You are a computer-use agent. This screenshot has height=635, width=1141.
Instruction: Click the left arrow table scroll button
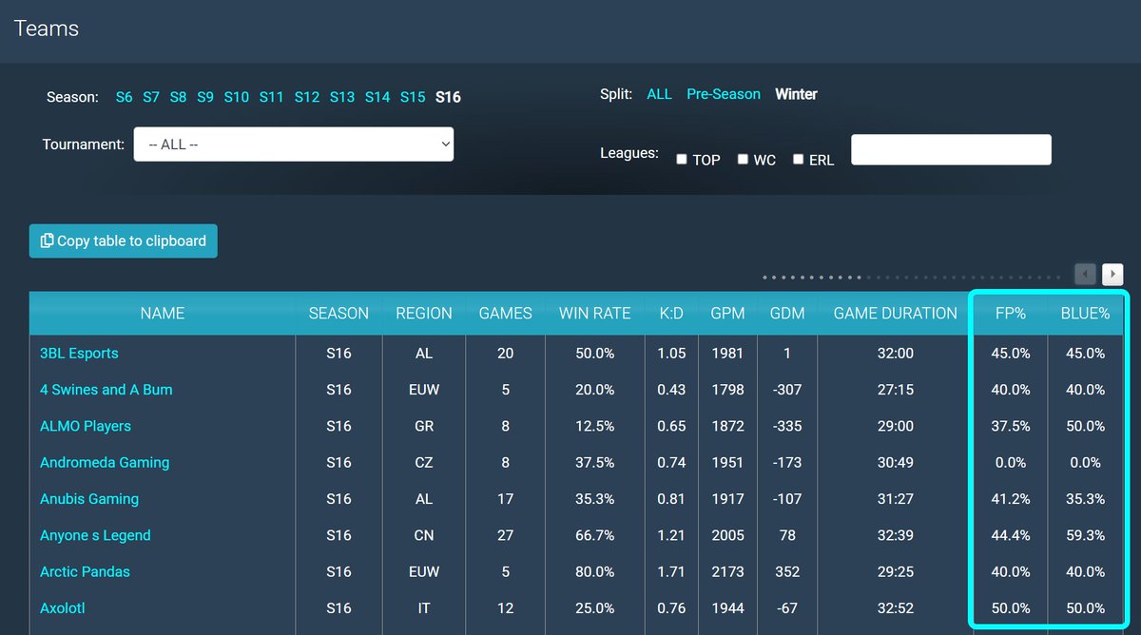click(1085, 275)
